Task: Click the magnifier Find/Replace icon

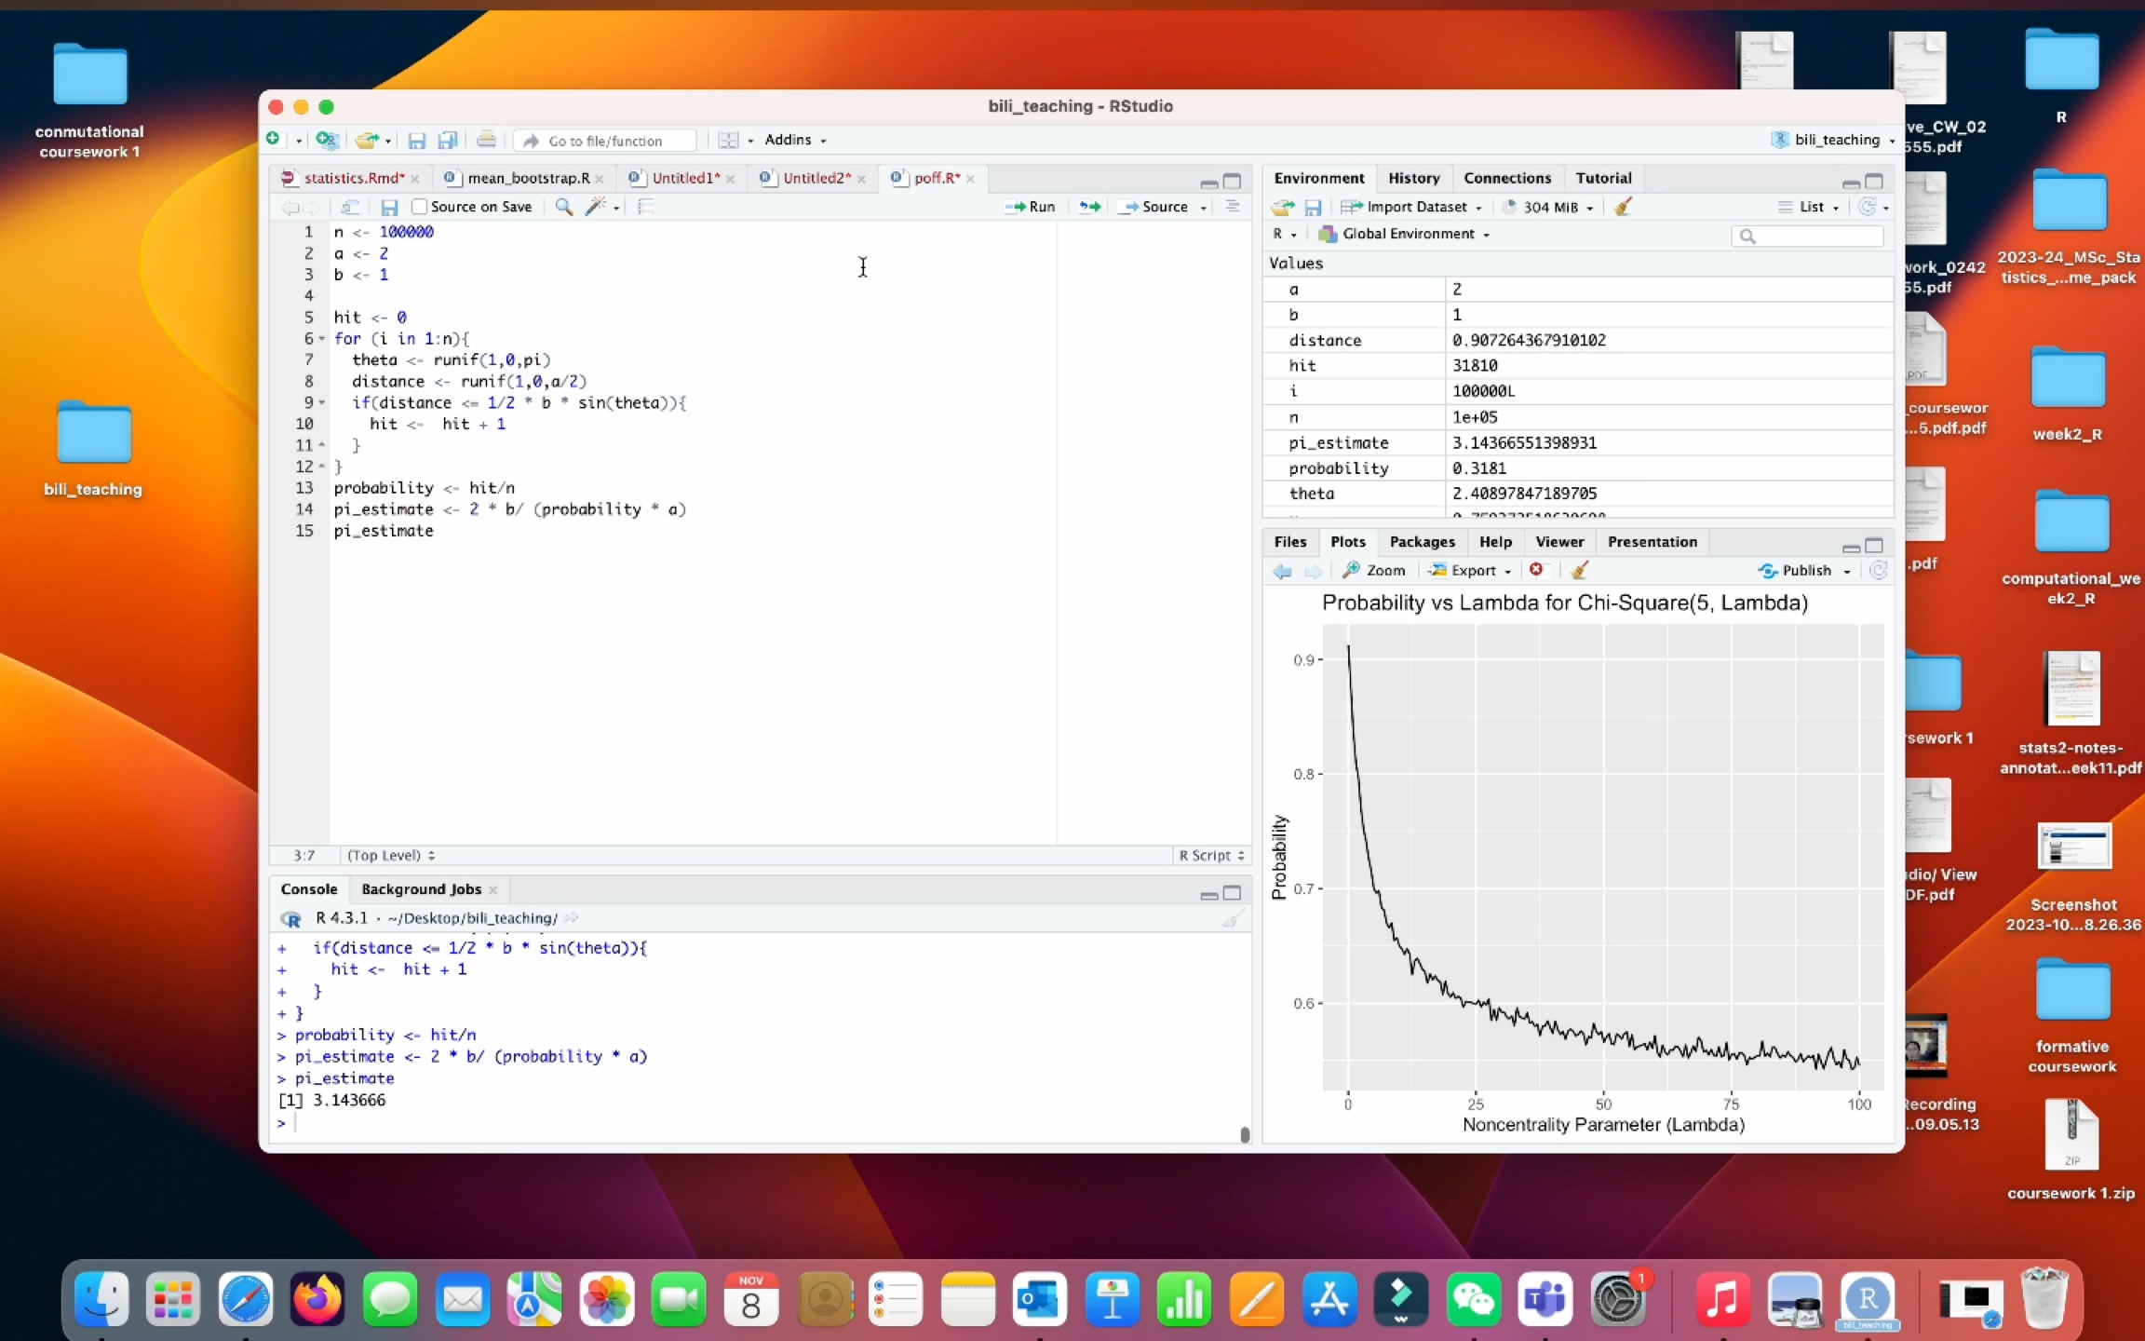Action: [563, 207]
